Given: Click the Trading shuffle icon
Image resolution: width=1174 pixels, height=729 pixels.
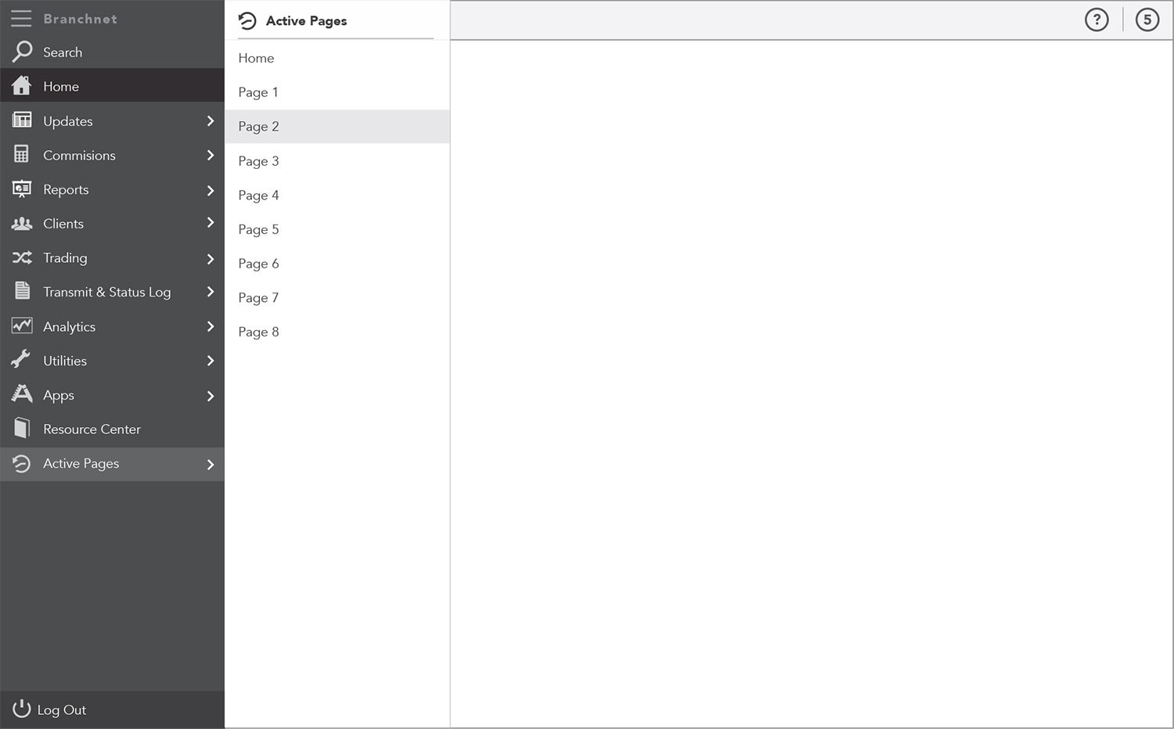Looking at the screenshot, I should [22, 257].
